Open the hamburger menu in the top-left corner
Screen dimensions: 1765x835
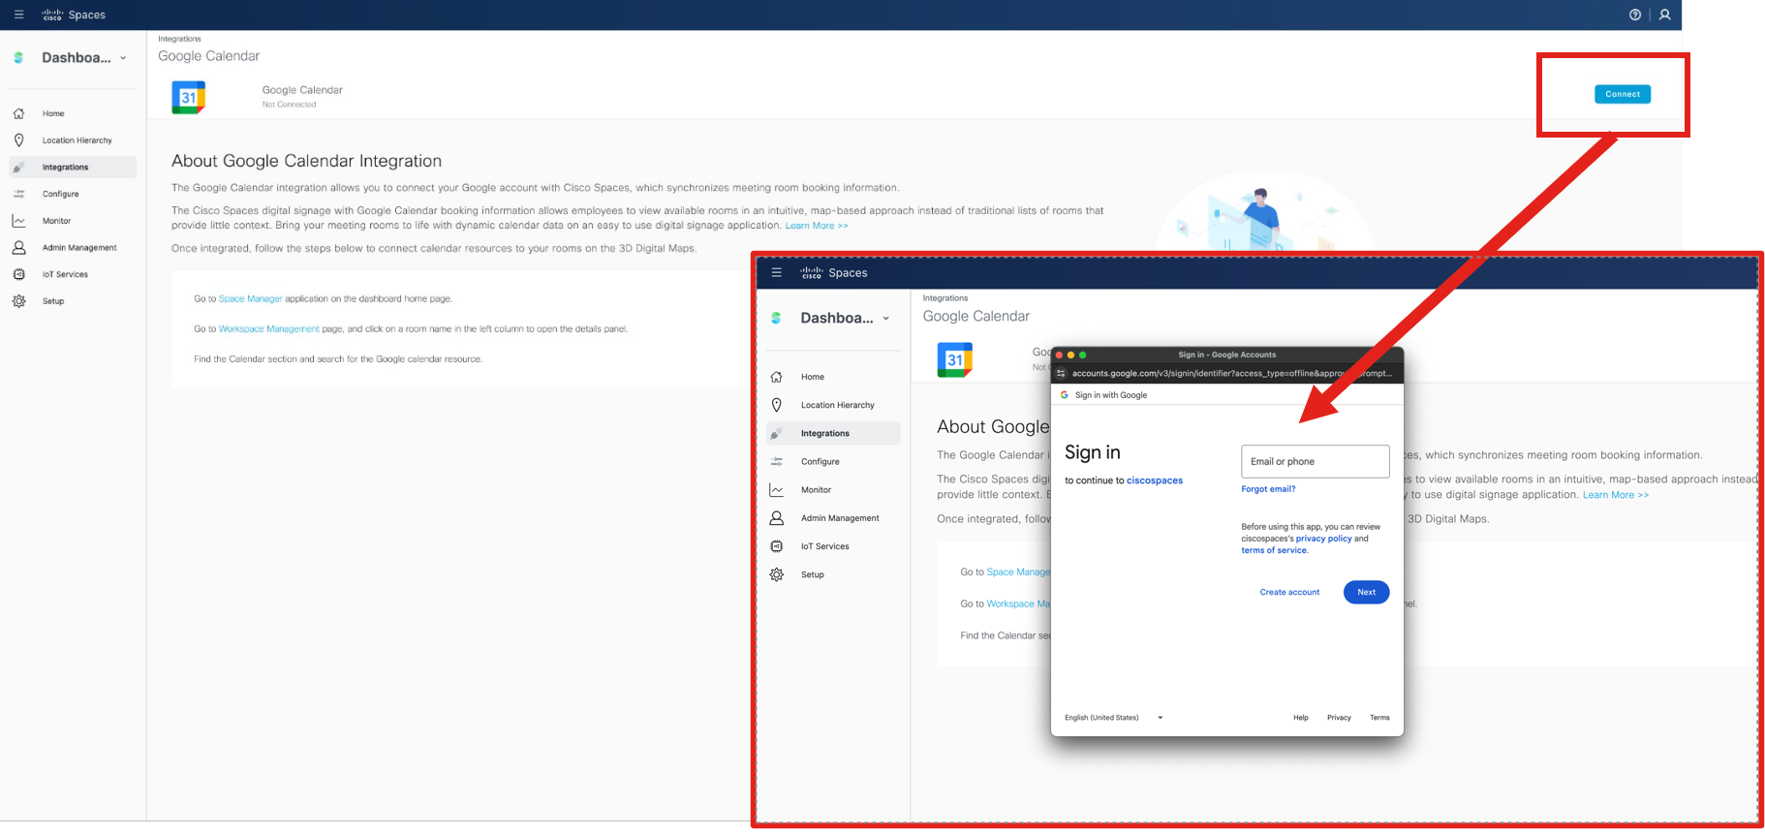click(x=18, y=15)
